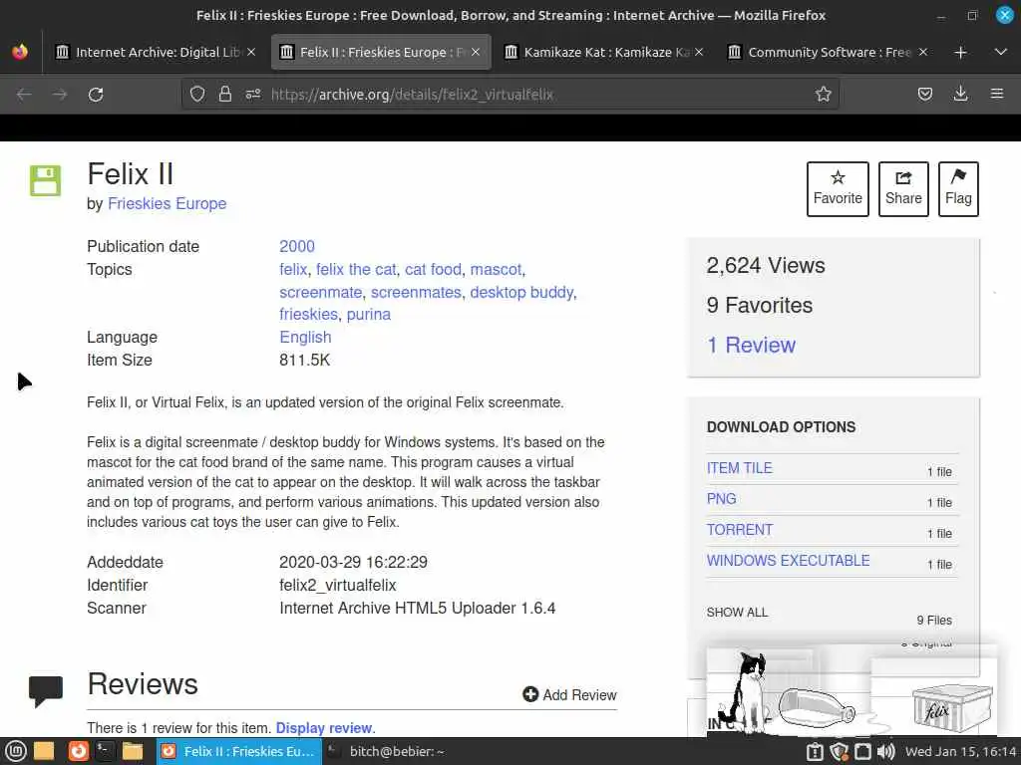Click the publication date 2000 link
This screenshot has width=1021, height=765.
297,247
